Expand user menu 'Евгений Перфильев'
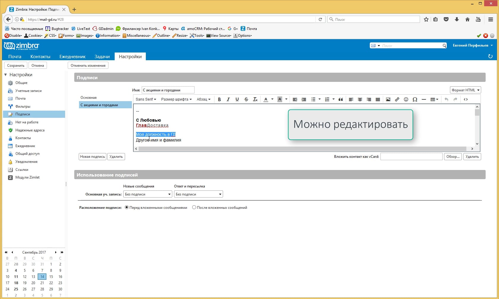 473,45
